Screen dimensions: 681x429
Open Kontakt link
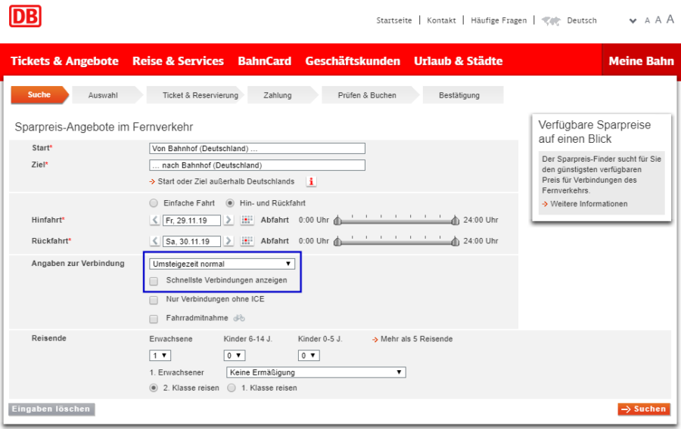tap(441, 20)
